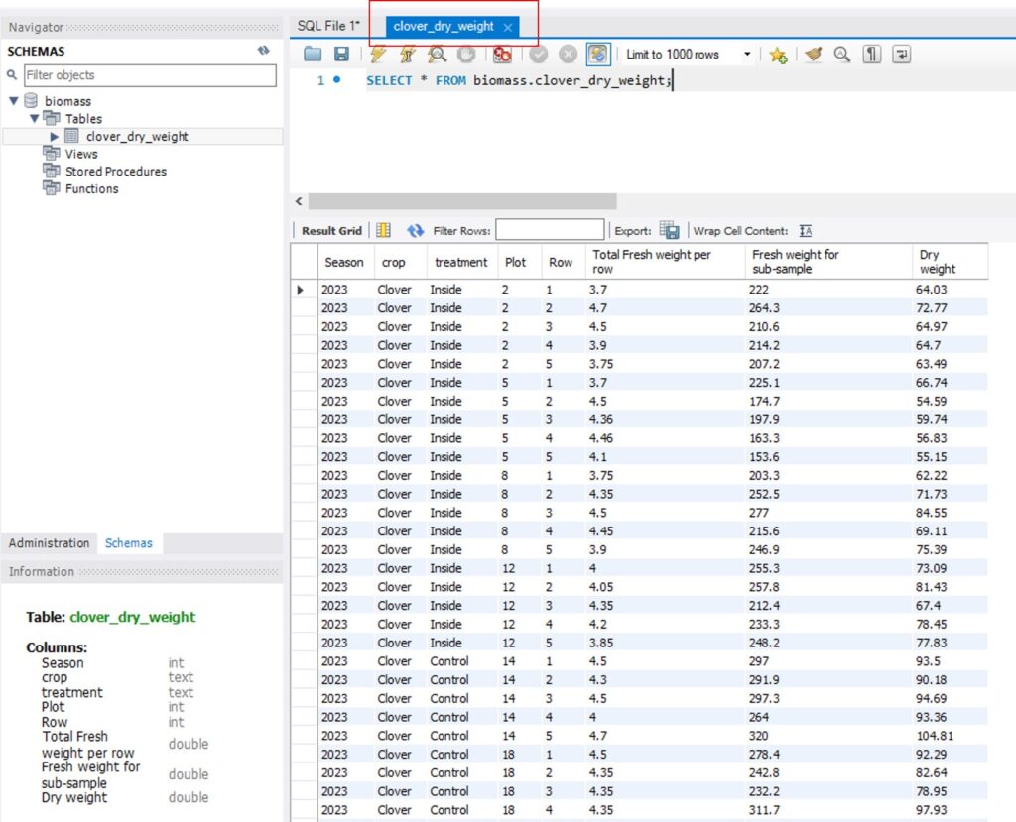
Task: Toggle the auto-commit mode button
Action: [x=598, y=55]
